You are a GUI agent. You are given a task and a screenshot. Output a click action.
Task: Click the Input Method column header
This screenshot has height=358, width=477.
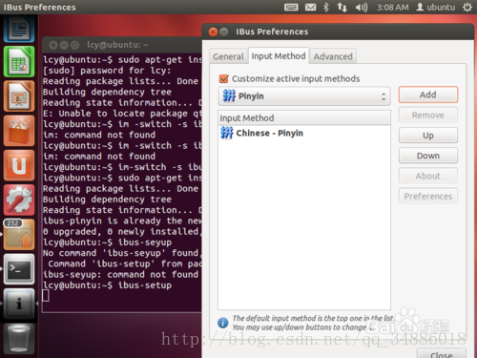304,117
